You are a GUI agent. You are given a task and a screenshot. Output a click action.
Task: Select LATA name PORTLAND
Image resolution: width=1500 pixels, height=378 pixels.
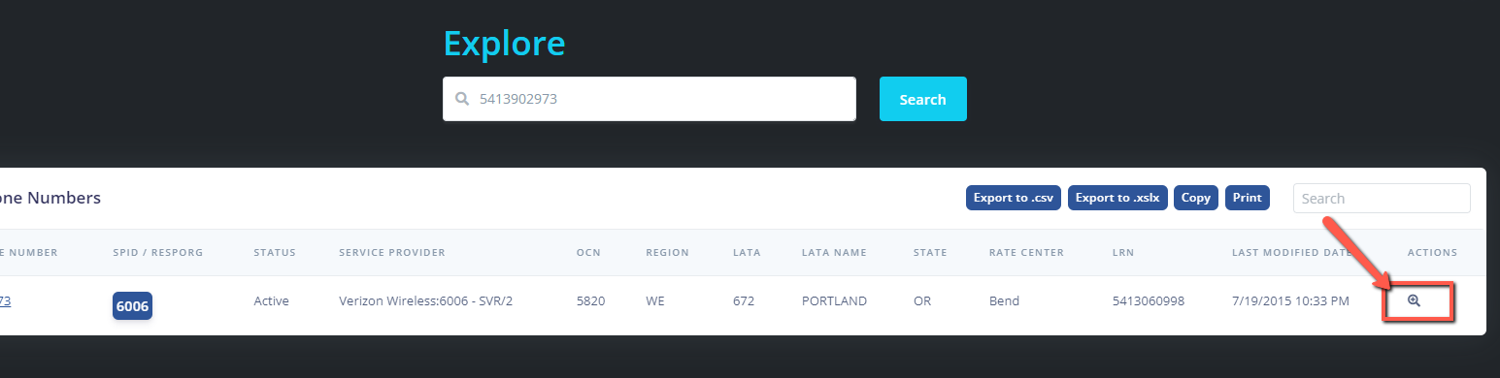(834, 300)
